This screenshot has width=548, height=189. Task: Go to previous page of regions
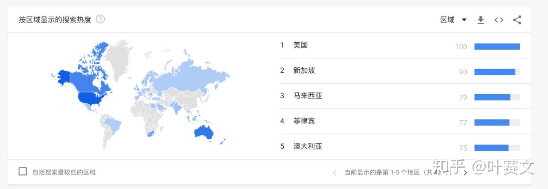335,173
